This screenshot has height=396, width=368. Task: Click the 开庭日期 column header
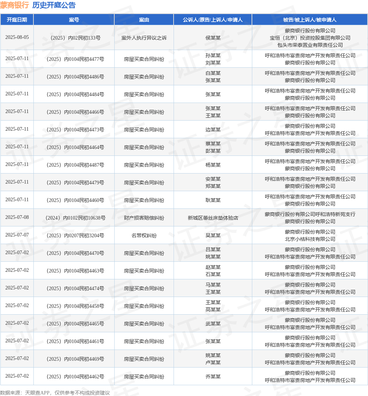[x=17, y=20]
